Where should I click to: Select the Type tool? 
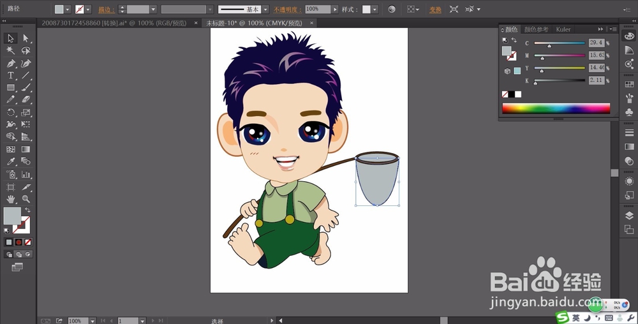click(x=11, y=75)
